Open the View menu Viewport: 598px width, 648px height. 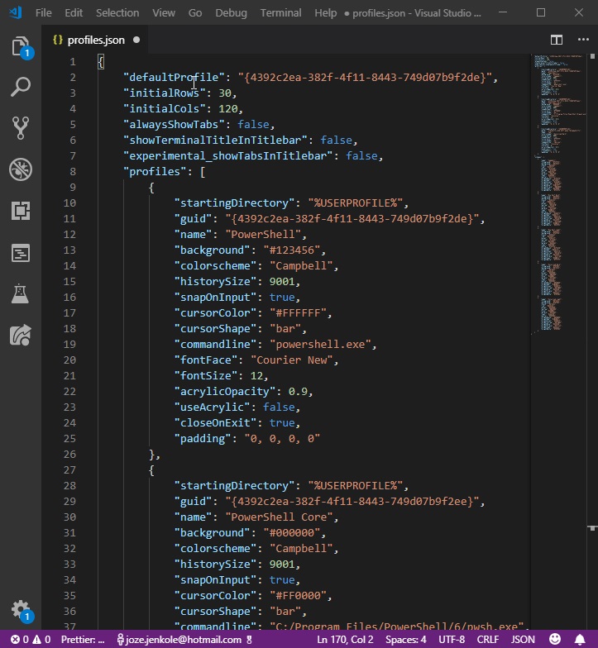(x=164, y=13)
